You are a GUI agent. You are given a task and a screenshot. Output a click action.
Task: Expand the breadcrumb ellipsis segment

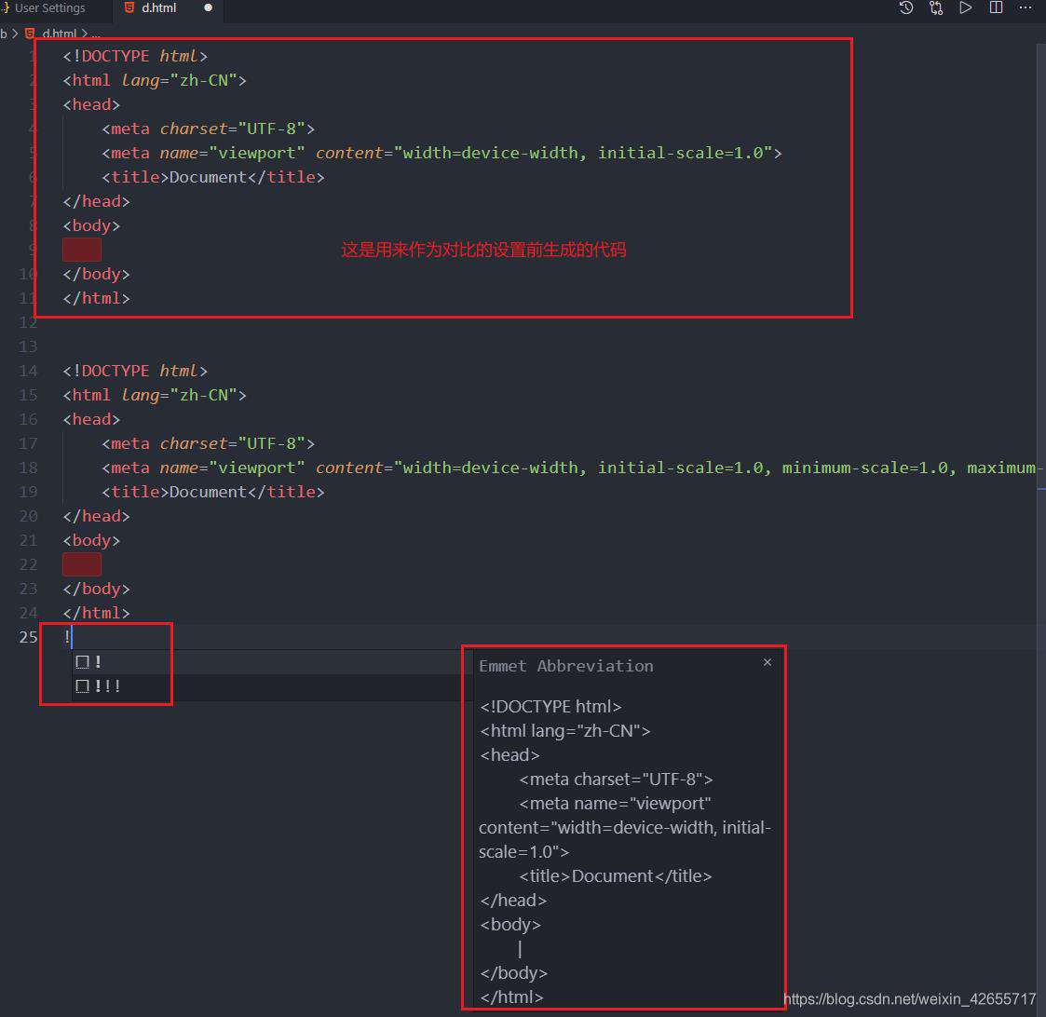coord(95,34)
